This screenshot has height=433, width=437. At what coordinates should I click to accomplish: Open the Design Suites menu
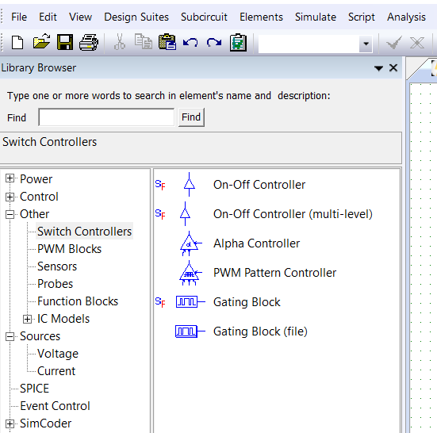(136, 17)
